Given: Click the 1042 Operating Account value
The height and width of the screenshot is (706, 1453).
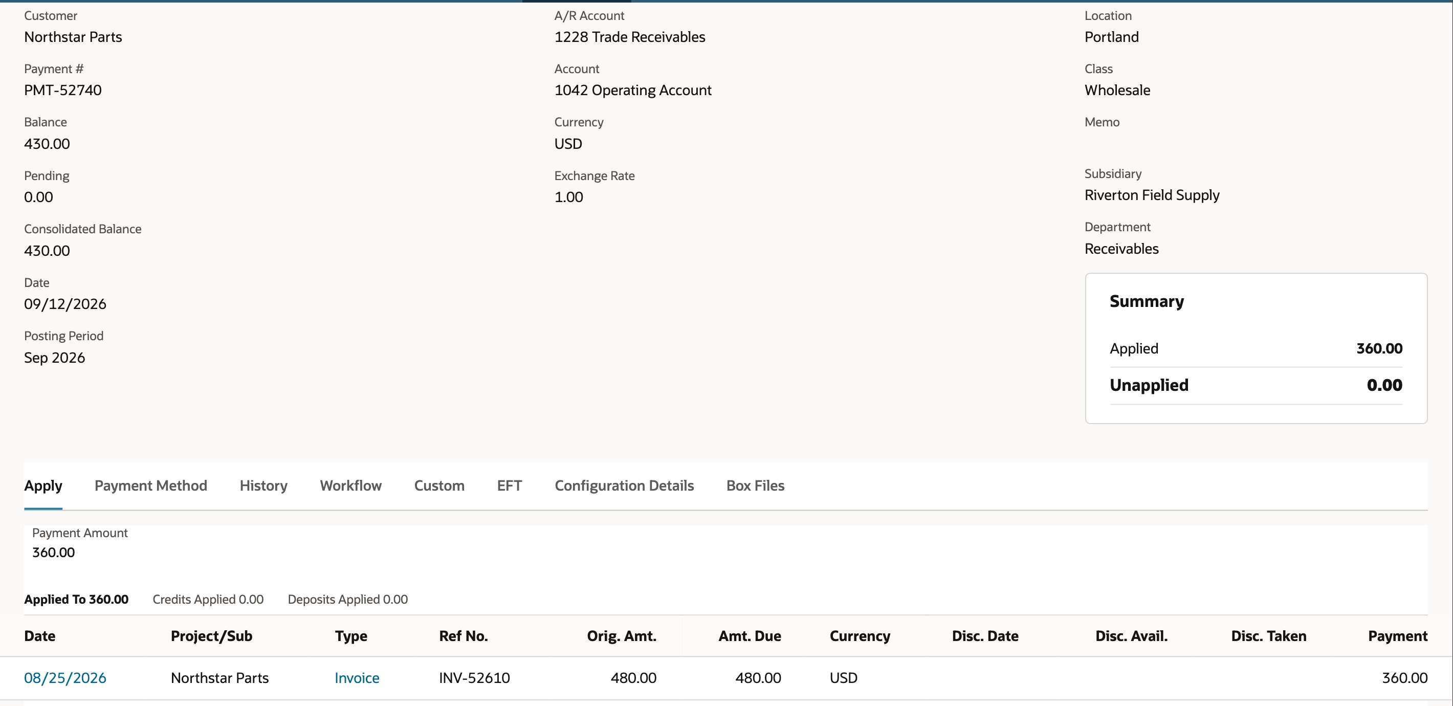Looking at the screenshot, I should (x=633, y=90).
